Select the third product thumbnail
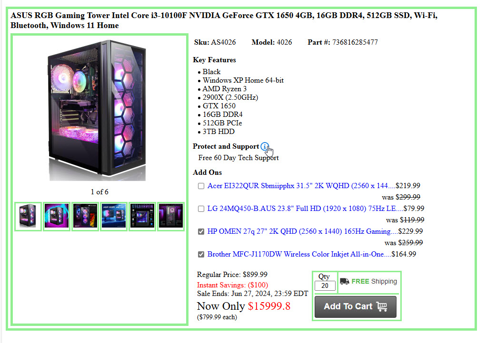This screenshot has width=486, height=343. pos(85,216)
